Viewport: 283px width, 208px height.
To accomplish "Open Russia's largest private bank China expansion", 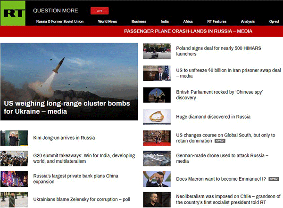I will 75,179.
